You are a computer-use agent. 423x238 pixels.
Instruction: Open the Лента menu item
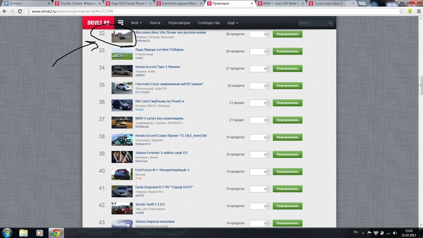tap(155, 23)
